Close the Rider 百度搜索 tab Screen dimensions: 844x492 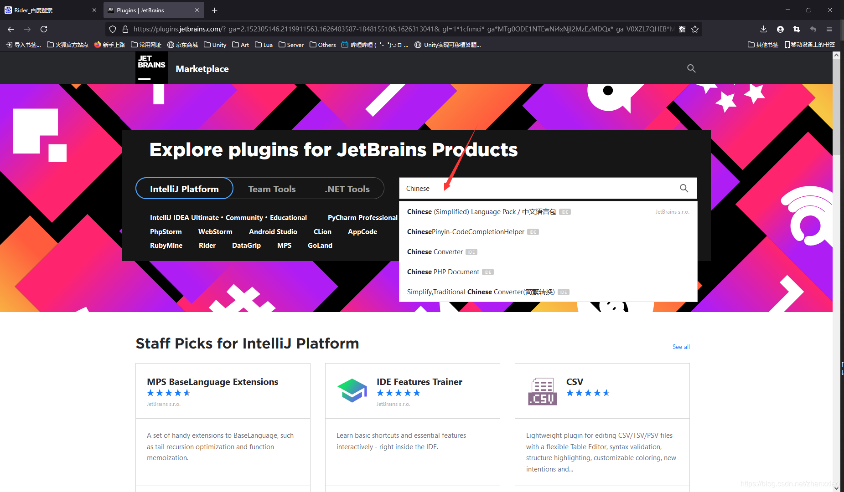tap(94, 10)
